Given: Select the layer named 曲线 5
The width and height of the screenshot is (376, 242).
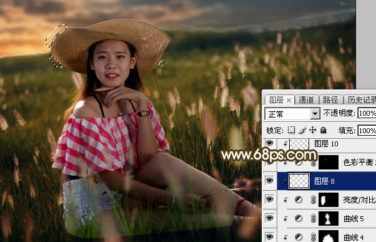Looking at the screenshot, I should click(354, 218).
